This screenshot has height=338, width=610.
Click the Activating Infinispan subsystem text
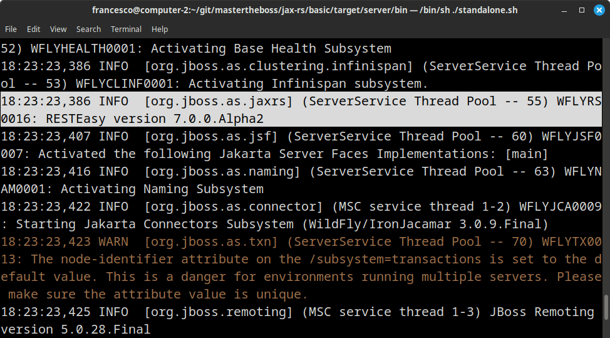click(308, 83)
